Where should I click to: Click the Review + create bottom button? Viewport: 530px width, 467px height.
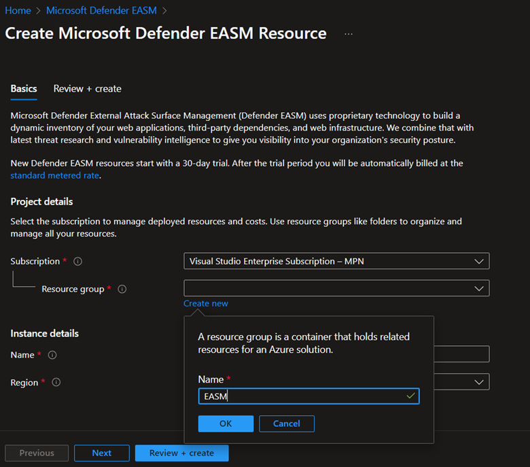point(182,453)
